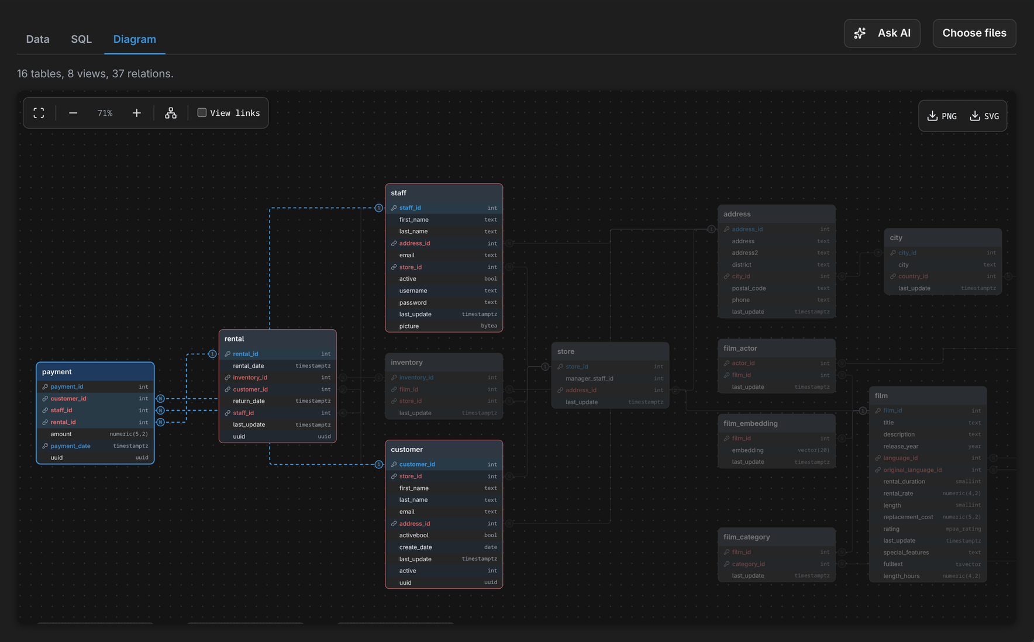Viewport: 1034px width, 642px height.
Task: Click the tables, views, relations summary text
Action: point(95,74)
